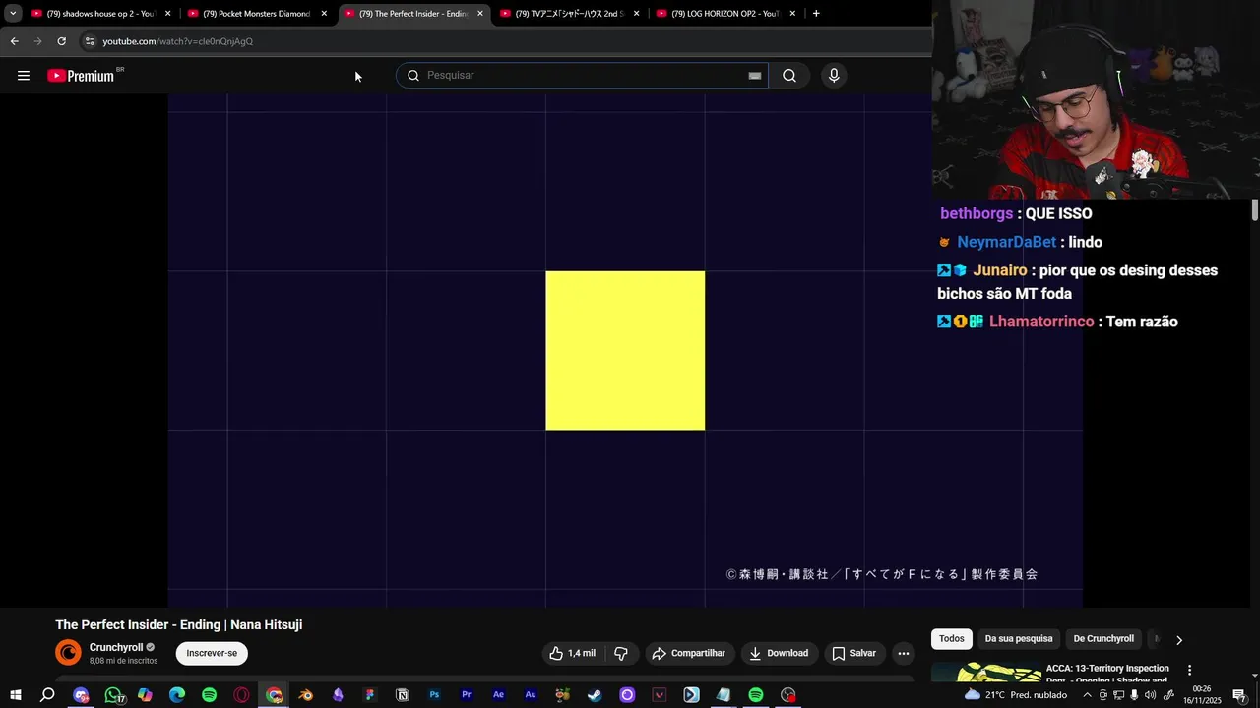This screenshot has width=1260, height=708.
Task: Open more actions three-dot menu
Action: tap(904, 653)
